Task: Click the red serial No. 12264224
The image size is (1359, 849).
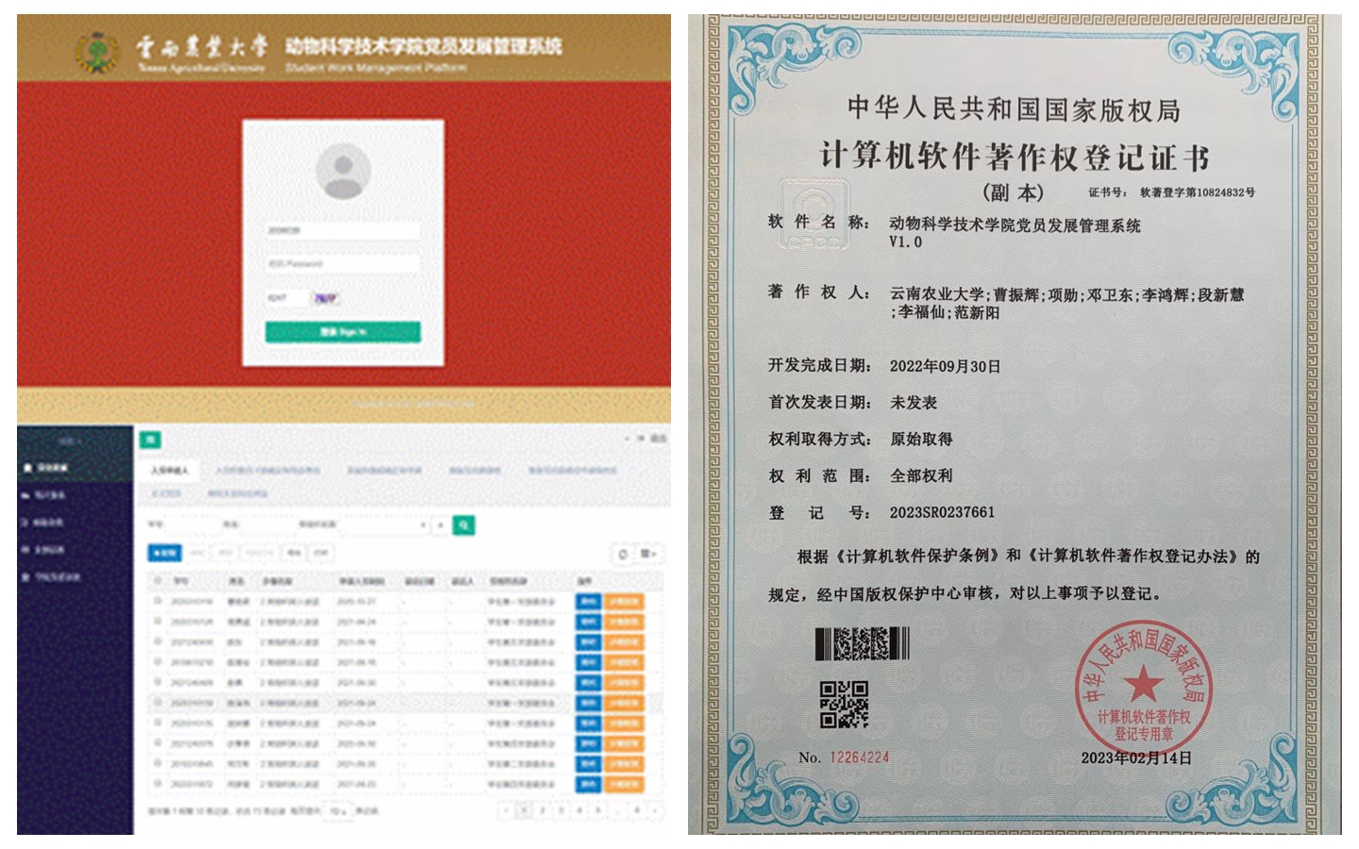Action: 859,757
